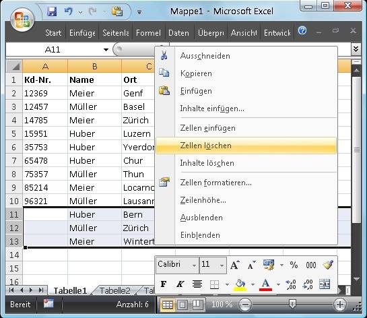Open the Name Box dropdown arrow
367x318 pixels.
(x=106, y=49)
